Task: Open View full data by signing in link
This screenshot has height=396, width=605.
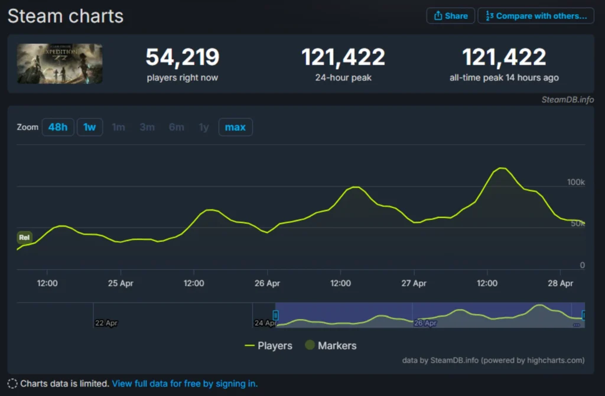Action: (185, 384)
